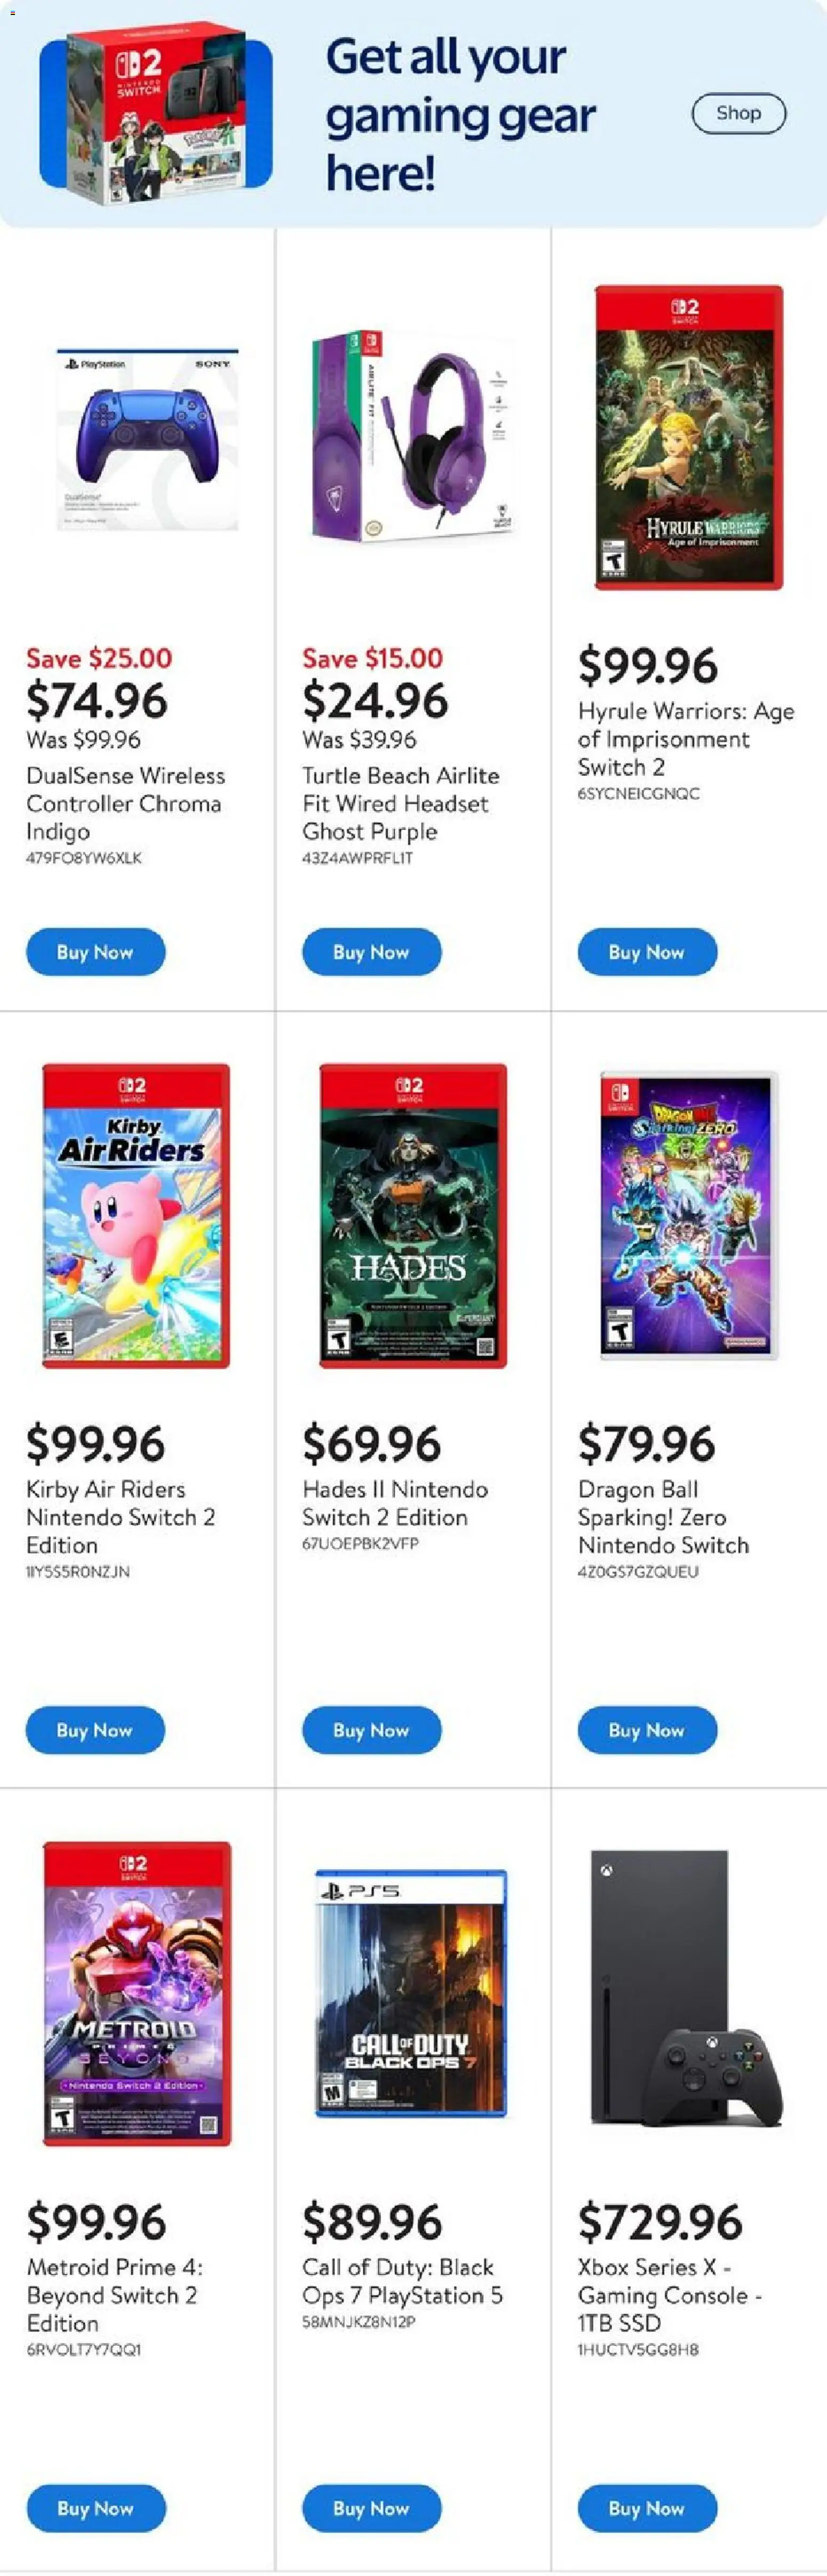Click Buy Now under Turtle Beach headset
This screenshot has width=827, height=2576.
pyautogui.click(x=371, y=952)
